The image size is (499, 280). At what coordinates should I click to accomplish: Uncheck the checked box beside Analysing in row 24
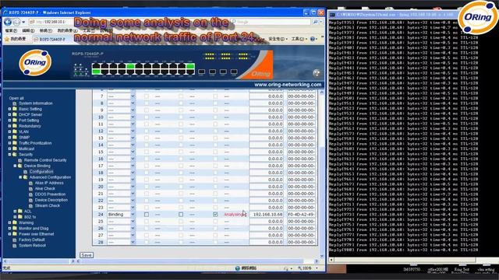click(x=215, y=215)
